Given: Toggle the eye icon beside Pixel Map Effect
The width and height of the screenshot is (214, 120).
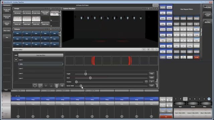Looking at the screenshot, I should (16, 55).
